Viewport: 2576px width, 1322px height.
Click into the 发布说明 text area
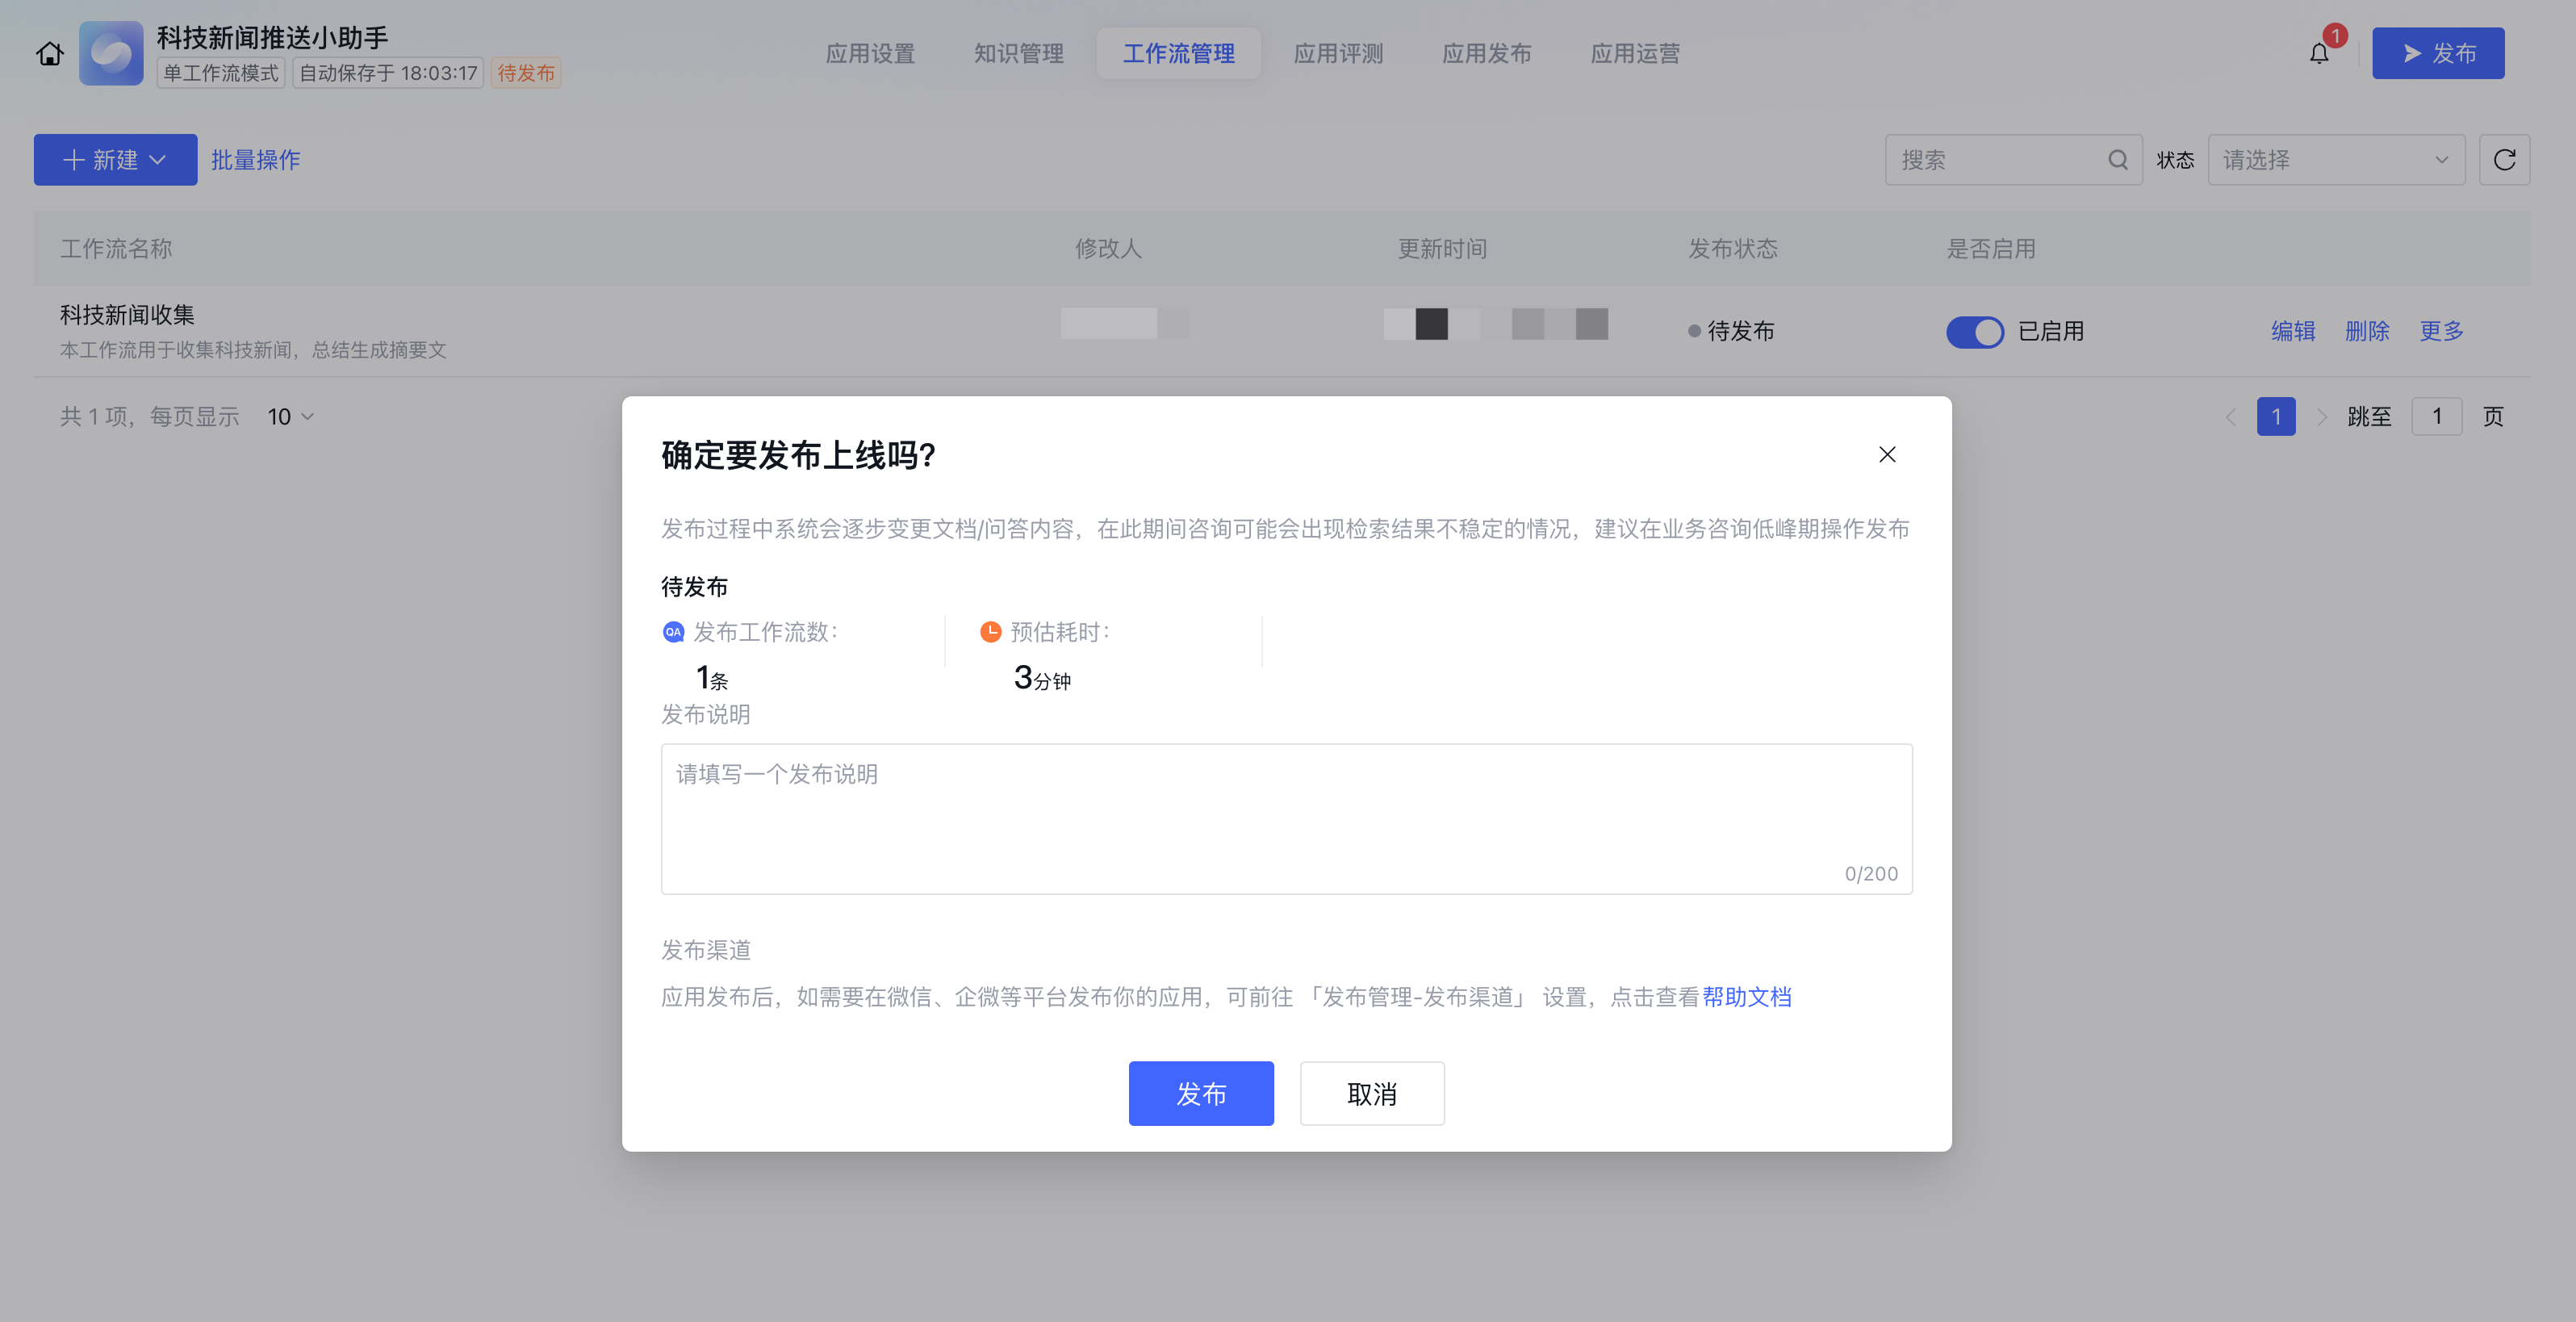[1286, 818]
